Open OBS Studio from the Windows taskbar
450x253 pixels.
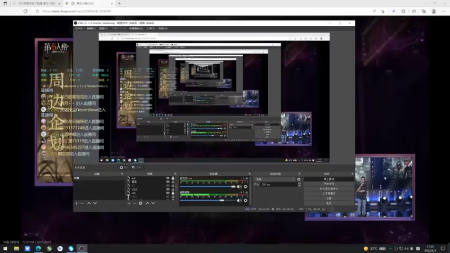point(82,249)
